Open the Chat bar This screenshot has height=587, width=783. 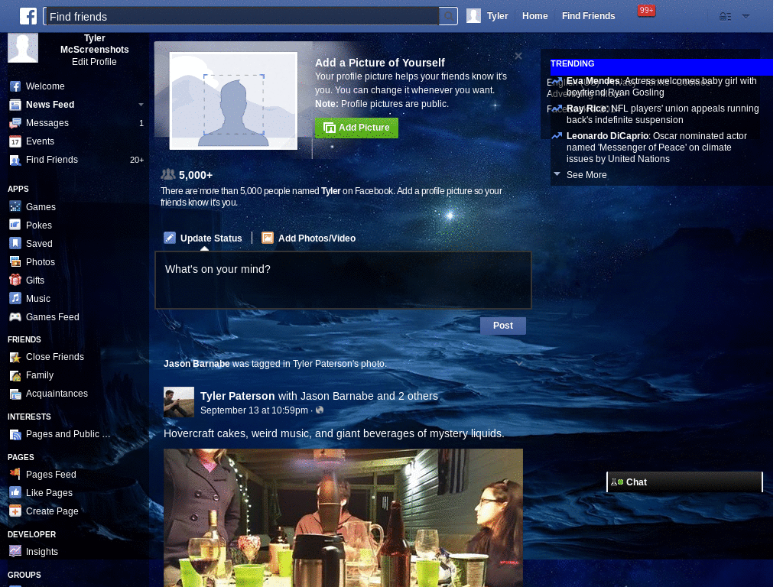[x=684, y=482]
